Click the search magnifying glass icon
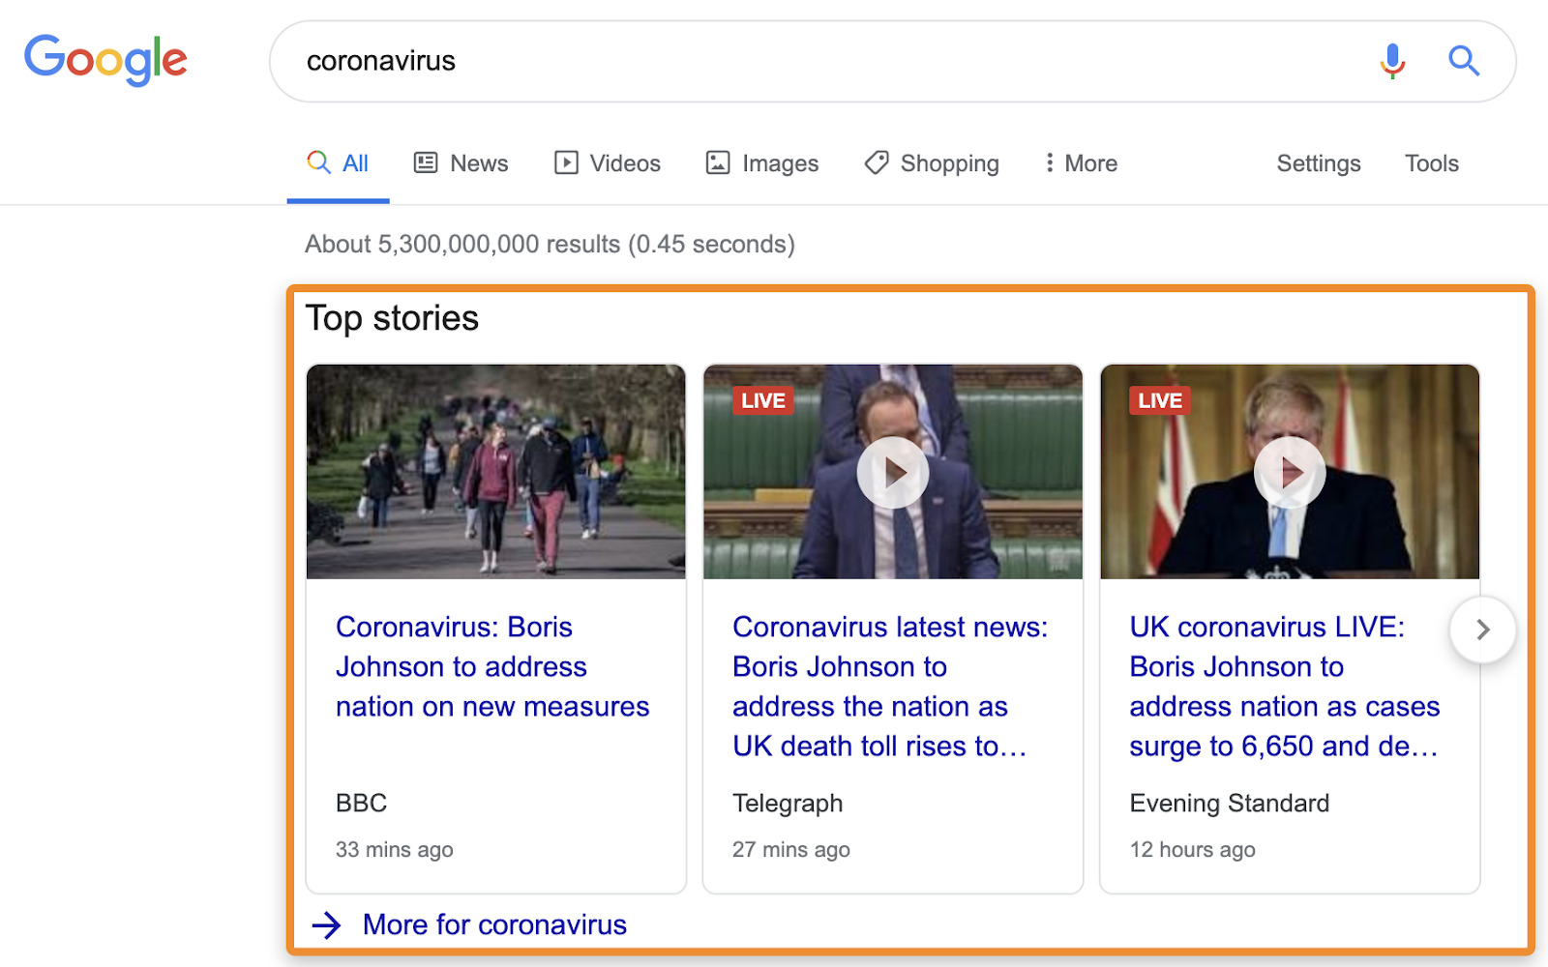The image size is (1548, 967). (1464, 61)
